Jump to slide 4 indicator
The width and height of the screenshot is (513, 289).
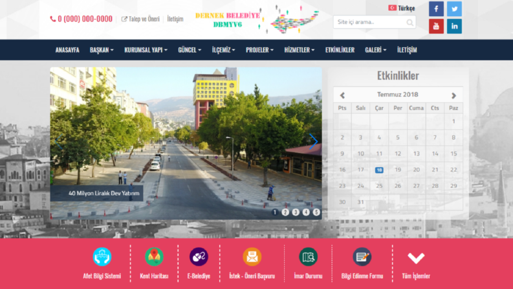pos(306,213)
